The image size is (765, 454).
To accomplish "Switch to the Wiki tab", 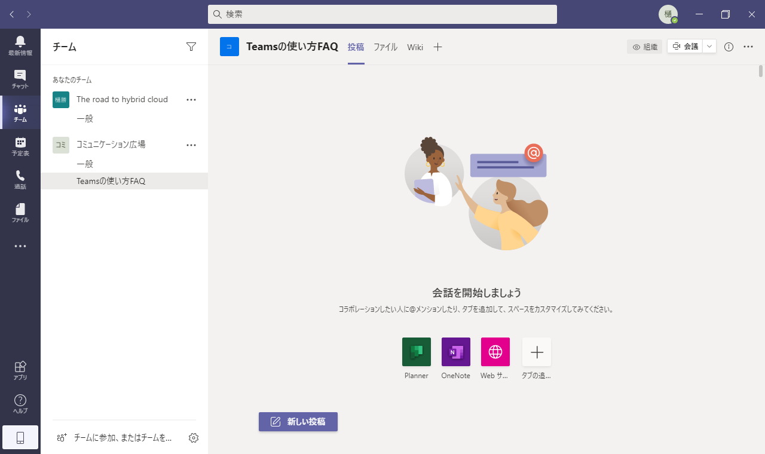I will pos(415,47).
